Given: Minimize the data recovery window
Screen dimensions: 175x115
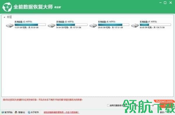Looking at the screenshot, I should click(x=160, y=3).
